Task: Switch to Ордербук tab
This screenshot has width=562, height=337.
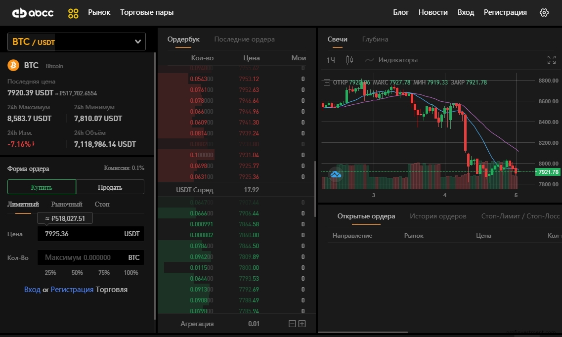Action: tap(183, 40)
